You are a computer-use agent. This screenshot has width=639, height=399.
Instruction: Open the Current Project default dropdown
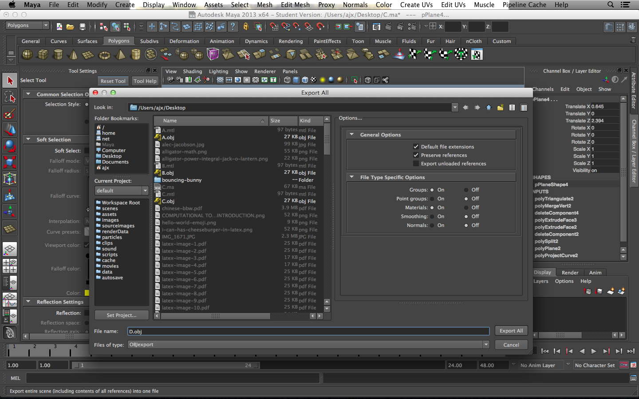pyautogui.click(x=122, y=191)
